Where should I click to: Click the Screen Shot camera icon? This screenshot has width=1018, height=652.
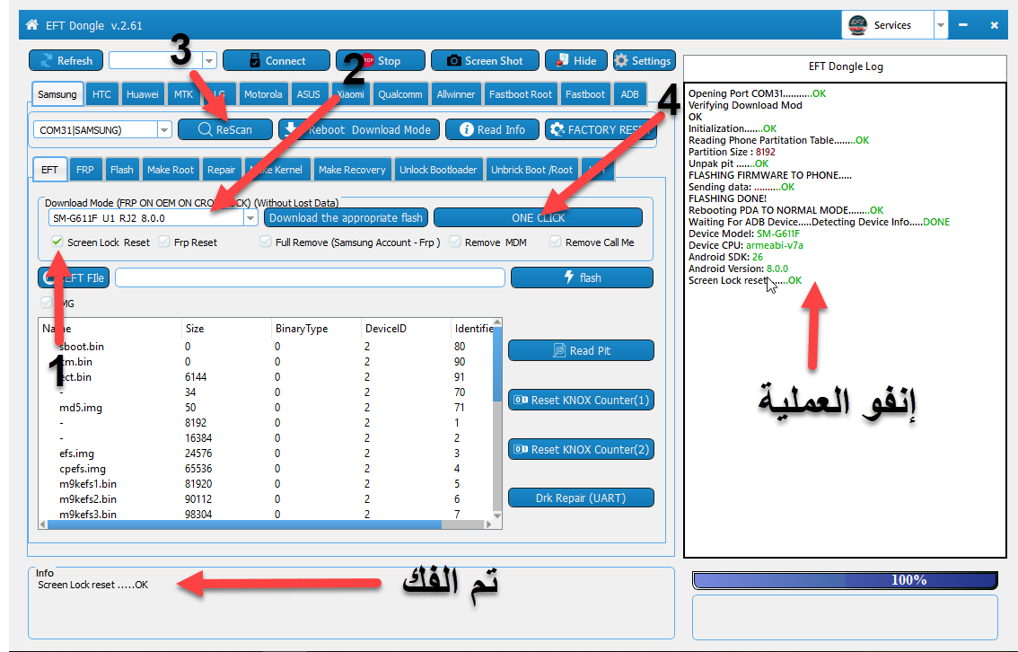(454, 60)
